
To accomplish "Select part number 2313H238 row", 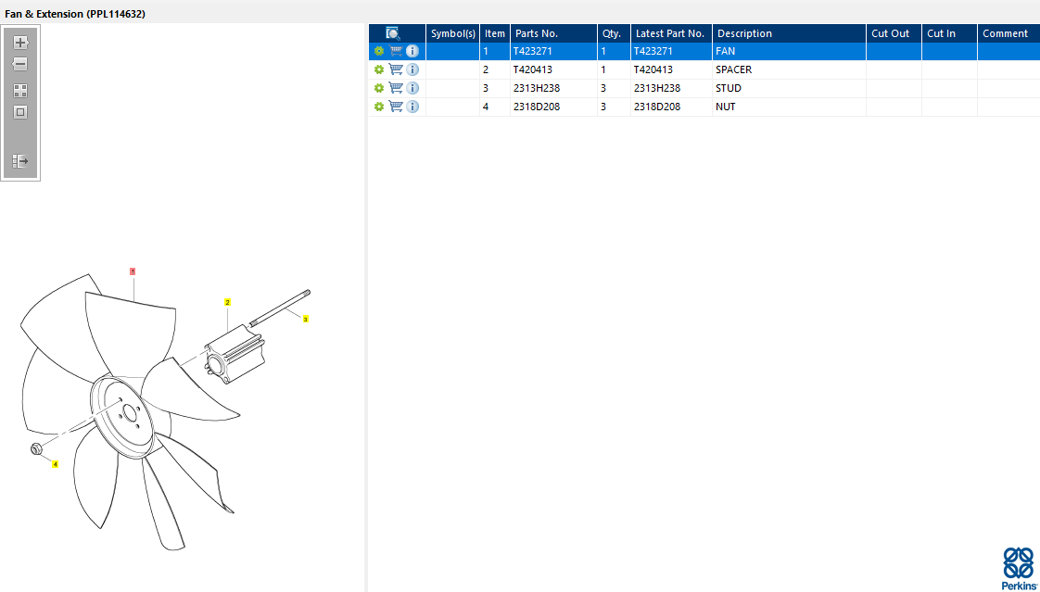I will [x=704, y=88].
